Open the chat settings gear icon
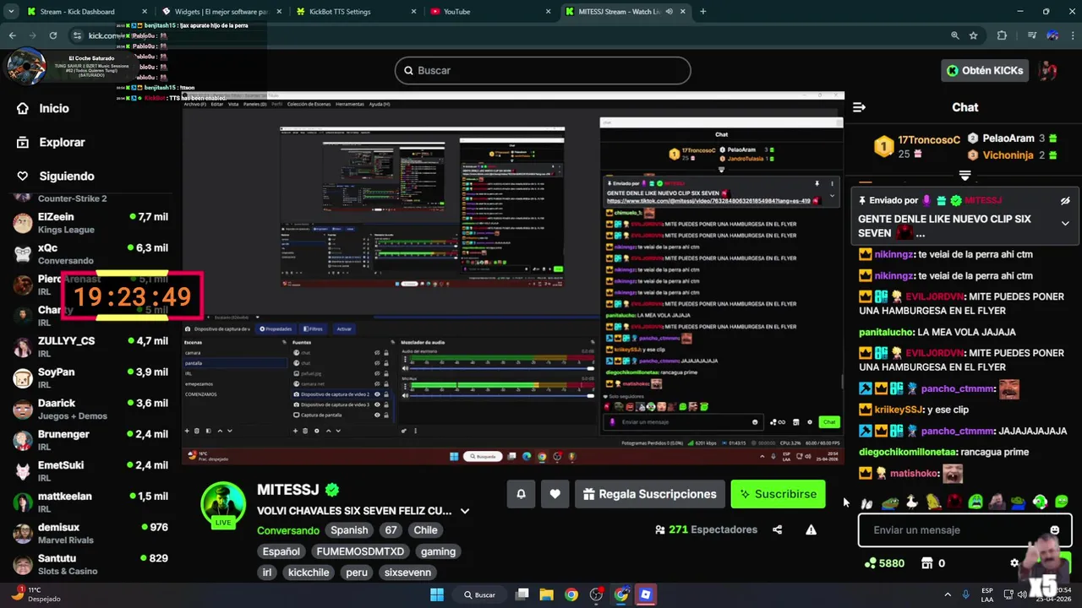 (x=1014, y=563)
